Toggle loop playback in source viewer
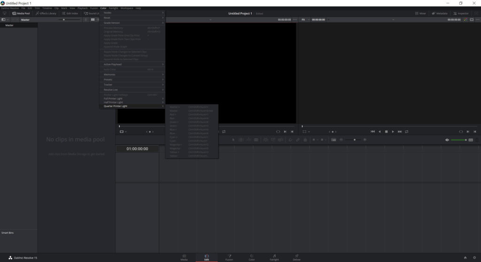 [224, 131]
